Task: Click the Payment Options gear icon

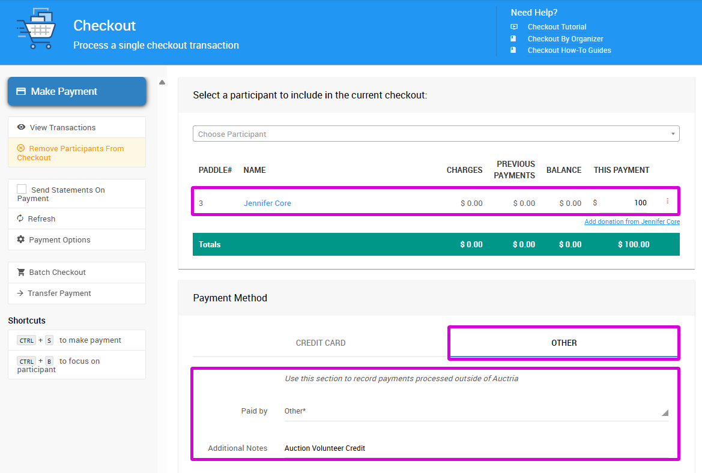Action: [x=21, y=240]
